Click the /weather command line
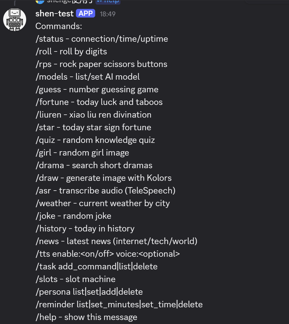The image size is (289, 324). (x=102, y=203)
